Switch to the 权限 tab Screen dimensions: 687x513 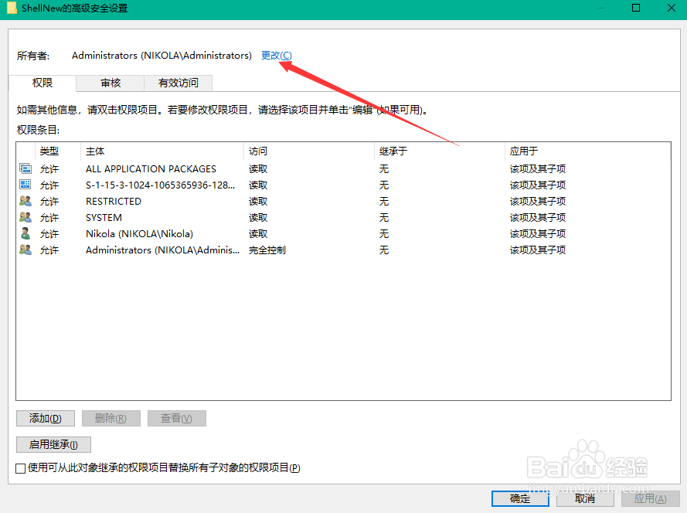point(43,83)
